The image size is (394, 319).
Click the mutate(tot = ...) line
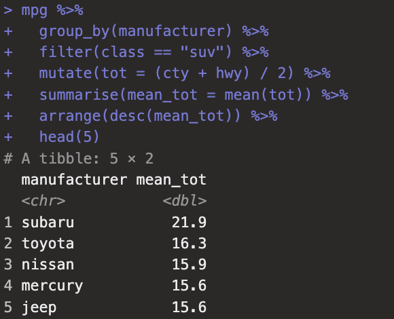point(185,73)
